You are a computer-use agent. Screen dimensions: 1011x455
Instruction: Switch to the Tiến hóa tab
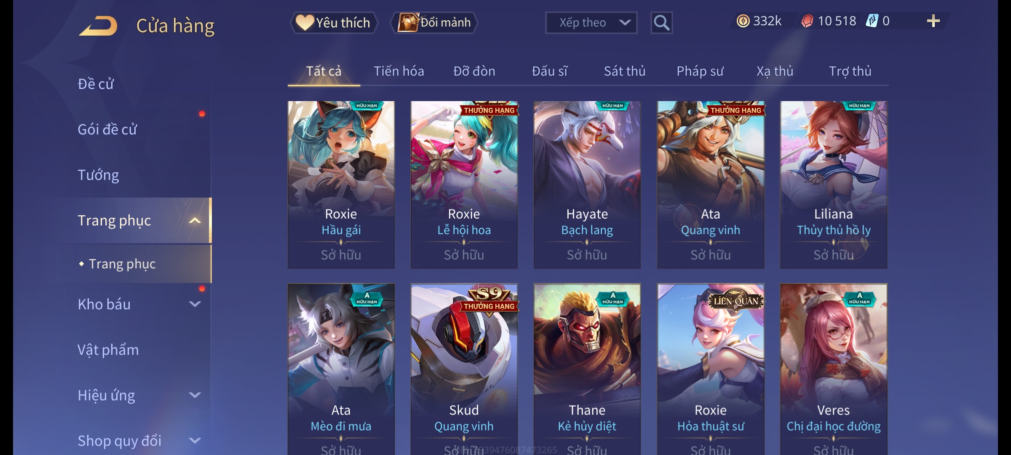pyautogui.click(x=399, y=71)
